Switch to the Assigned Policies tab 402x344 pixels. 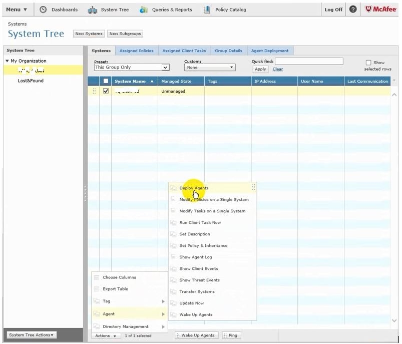coord(136,51)
